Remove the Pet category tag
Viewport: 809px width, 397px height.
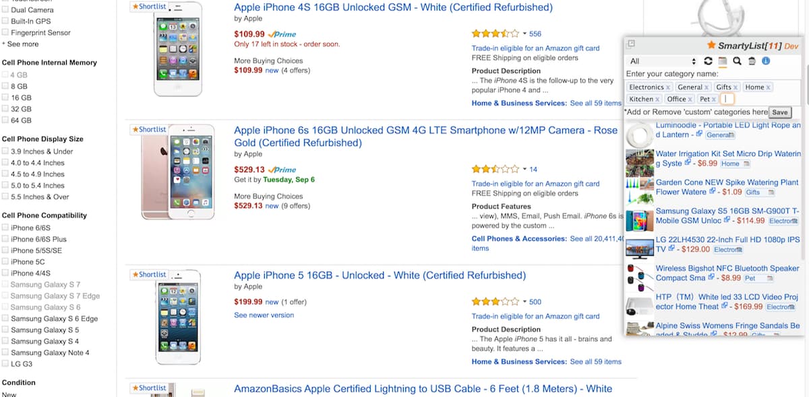pyautogui.click(x=714, y=100)
